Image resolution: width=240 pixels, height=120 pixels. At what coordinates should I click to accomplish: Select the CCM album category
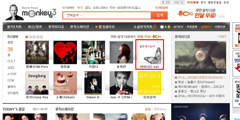10,80
